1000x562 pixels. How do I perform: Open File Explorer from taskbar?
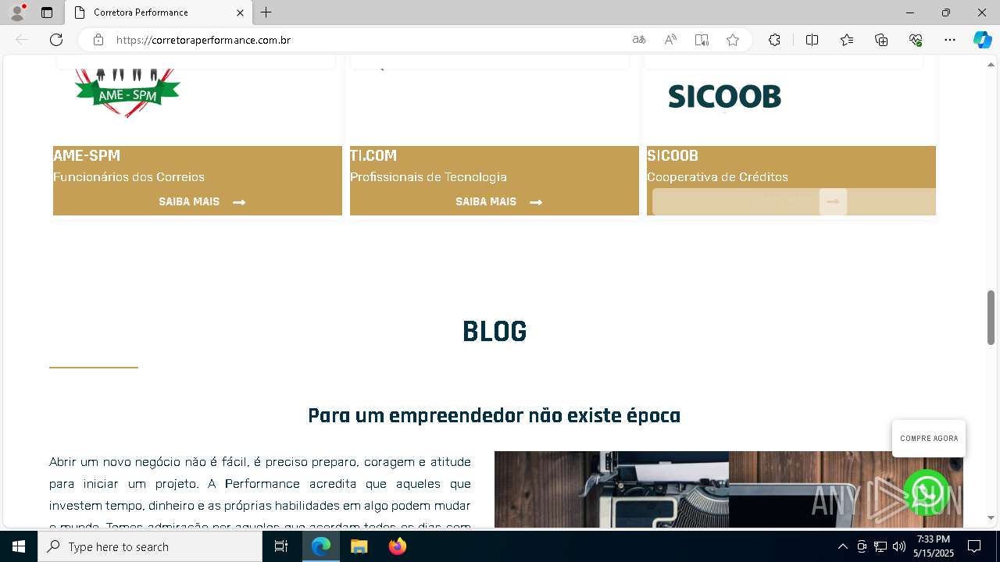pos(359,546)
